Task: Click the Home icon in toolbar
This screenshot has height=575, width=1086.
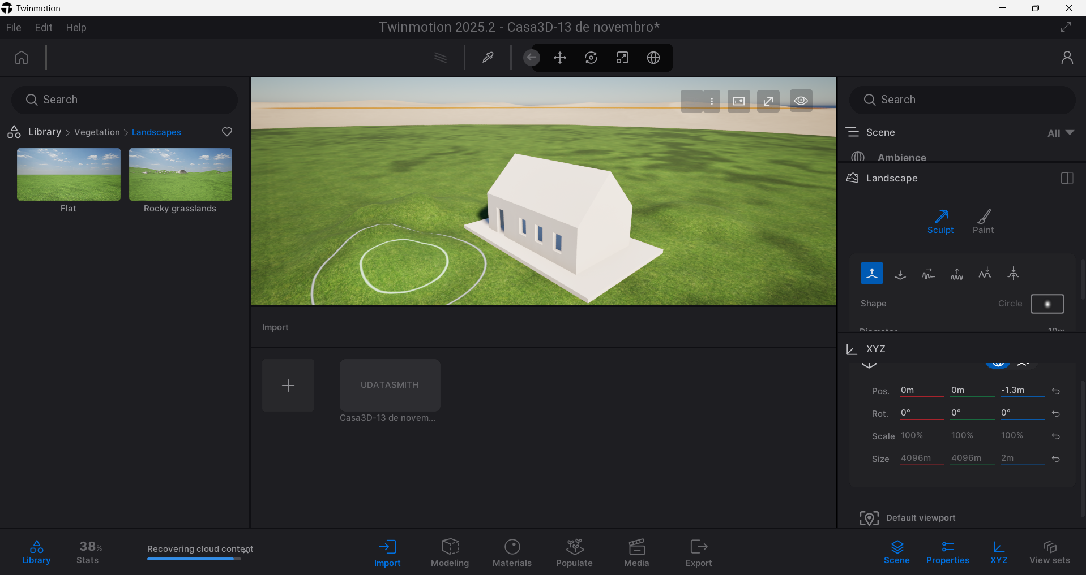Action: click(x=22, y=58)
